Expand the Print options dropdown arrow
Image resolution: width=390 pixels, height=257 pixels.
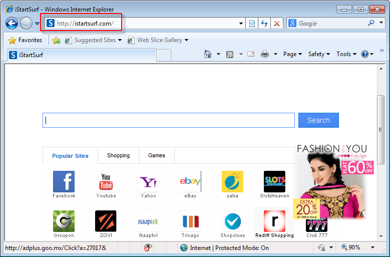pyautogui.click(x=275, y=54)
